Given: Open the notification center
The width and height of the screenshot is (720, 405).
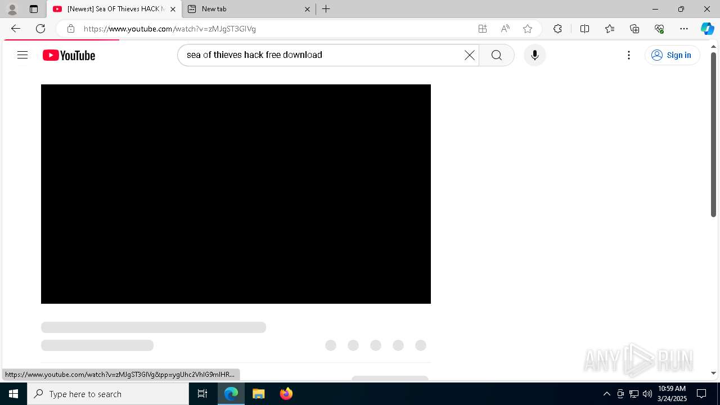Looking at the screenshot, I should (701, 394).
